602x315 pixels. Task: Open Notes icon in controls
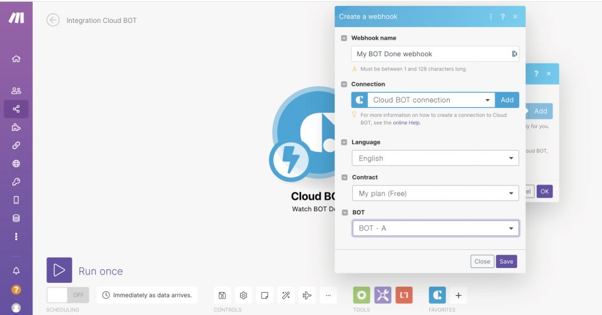(x=265, y=295)
